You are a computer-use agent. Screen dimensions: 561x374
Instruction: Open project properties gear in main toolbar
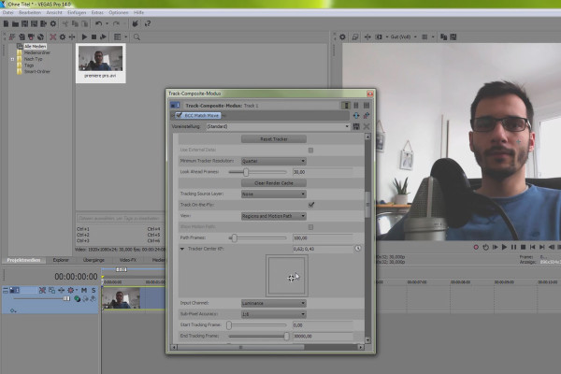click(53, 24)
